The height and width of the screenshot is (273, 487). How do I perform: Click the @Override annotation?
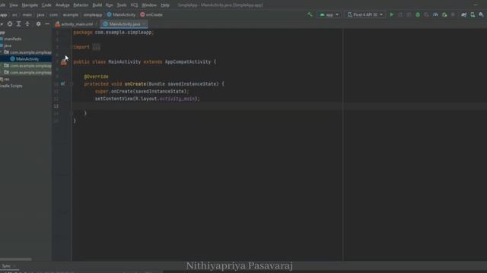[x=97, y=77]
